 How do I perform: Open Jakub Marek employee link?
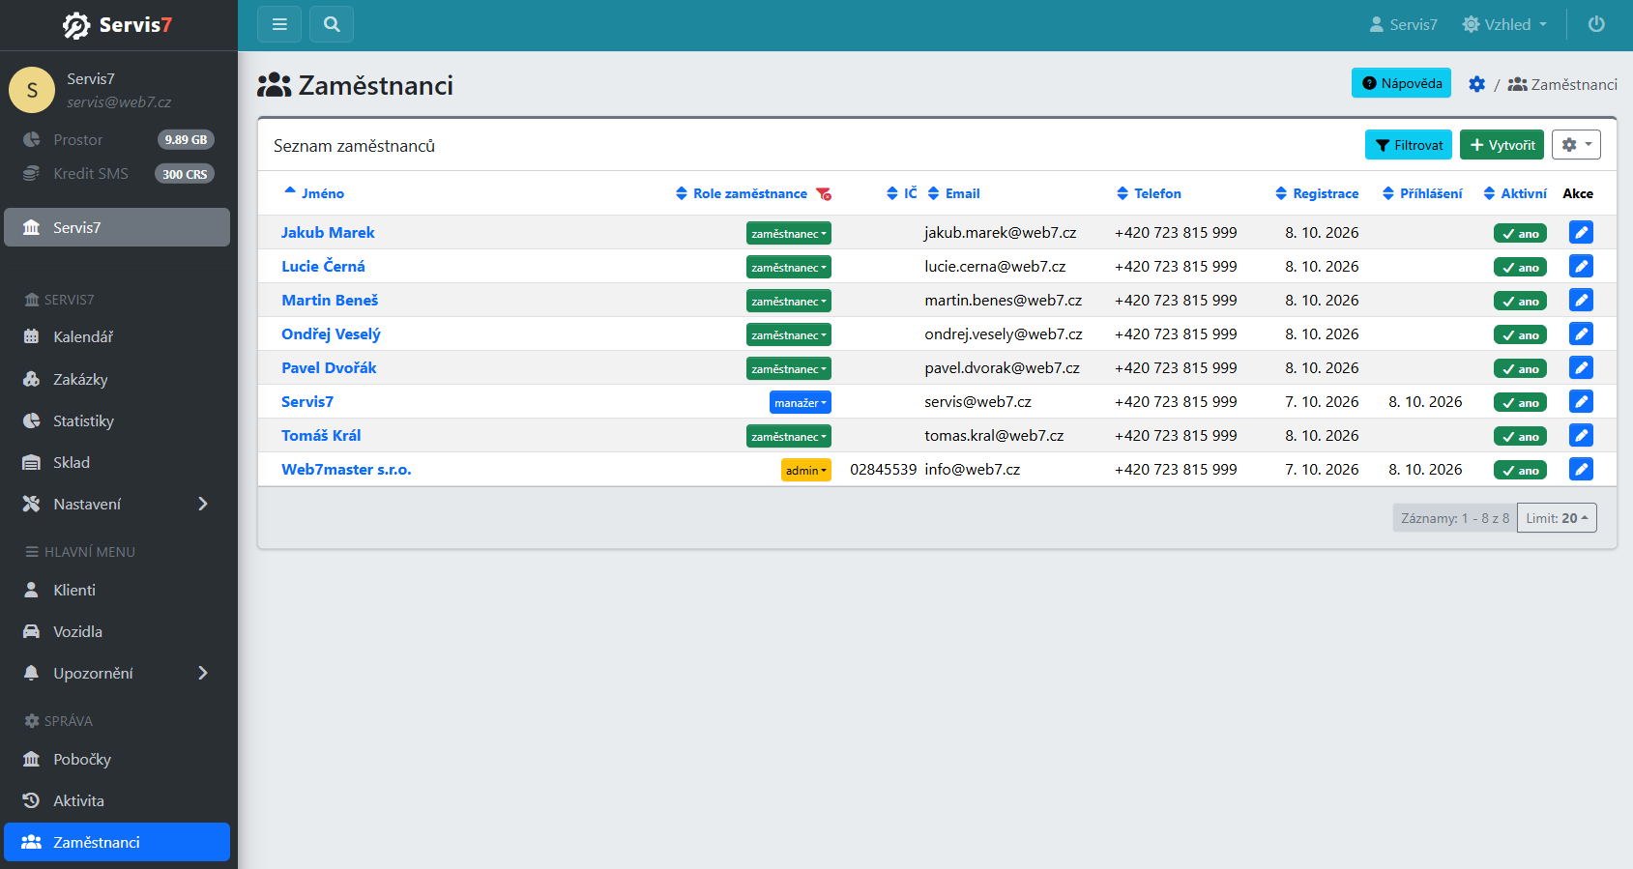(x=328, y=232)
